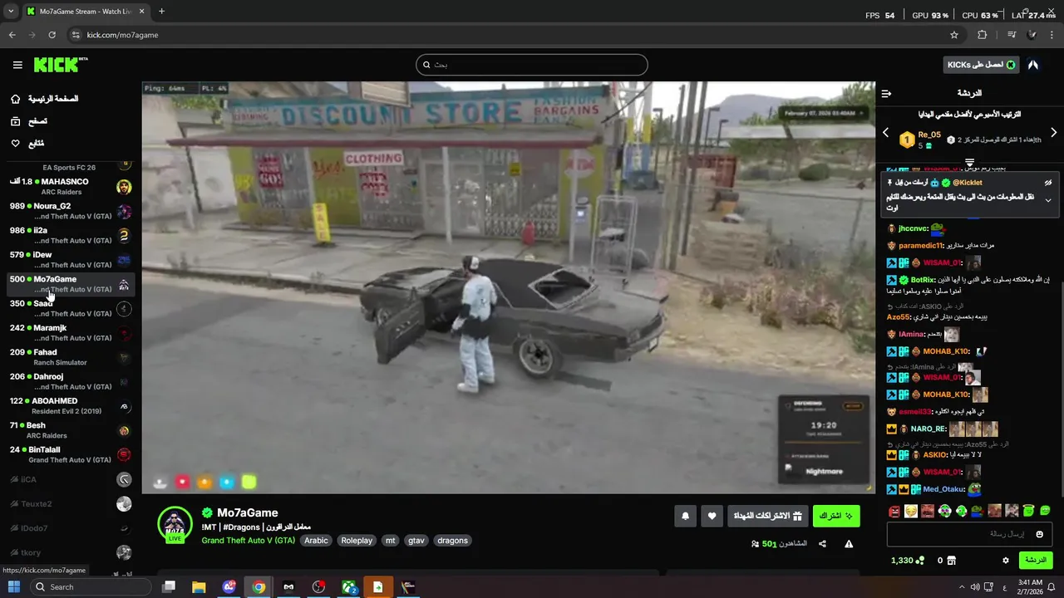Viewport: 1064px width, 598px height.
Task: Click the green Subscribe button
Action: [835, 516]
